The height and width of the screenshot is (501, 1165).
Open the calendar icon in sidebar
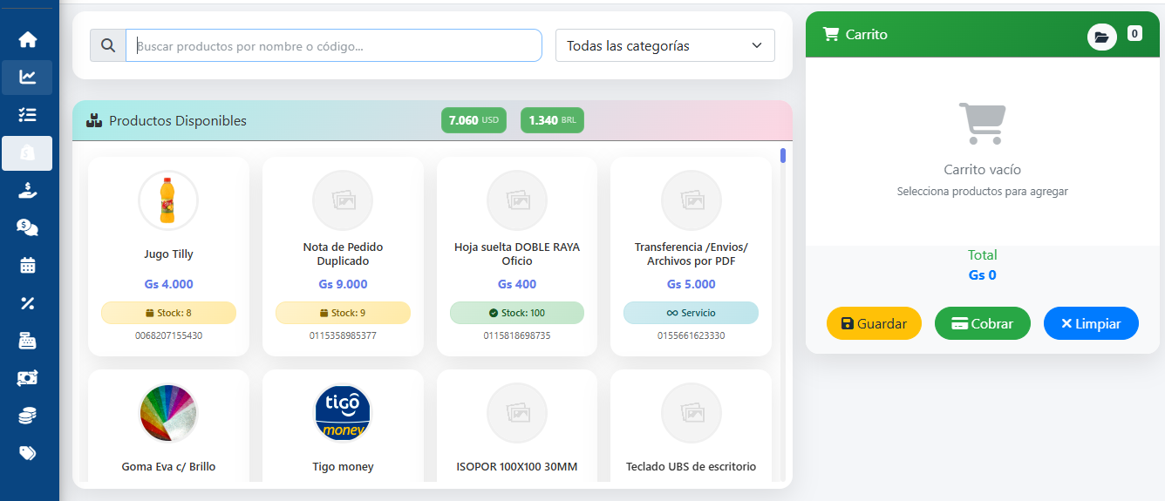(x=28, y=265)
